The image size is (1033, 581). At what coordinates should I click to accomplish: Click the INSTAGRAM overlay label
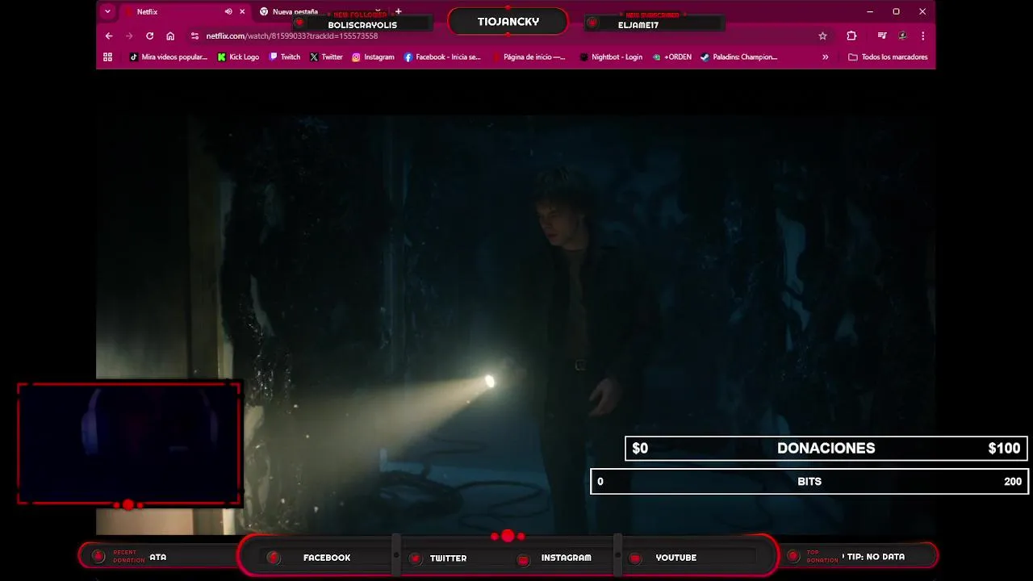566,558
